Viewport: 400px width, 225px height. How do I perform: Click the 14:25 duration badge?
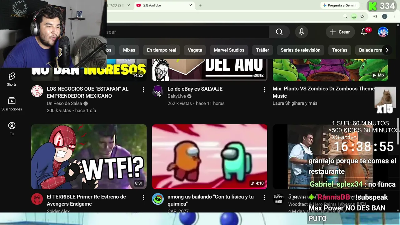[x=138, y=75]
